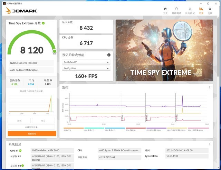The width and height of the screenshot is (221, 170).
Task: Click the DISPLAY5 3840 × 2160 info field
Action: 52,158
